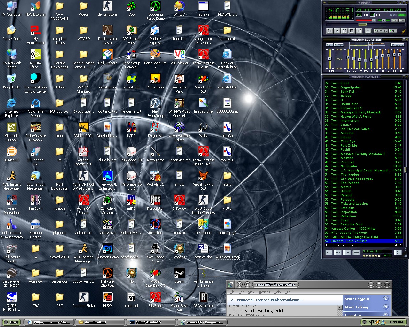This screenshot has width=409, height=327.
Task: Select the SimCity 4 desktop icon
Action: 35,202
